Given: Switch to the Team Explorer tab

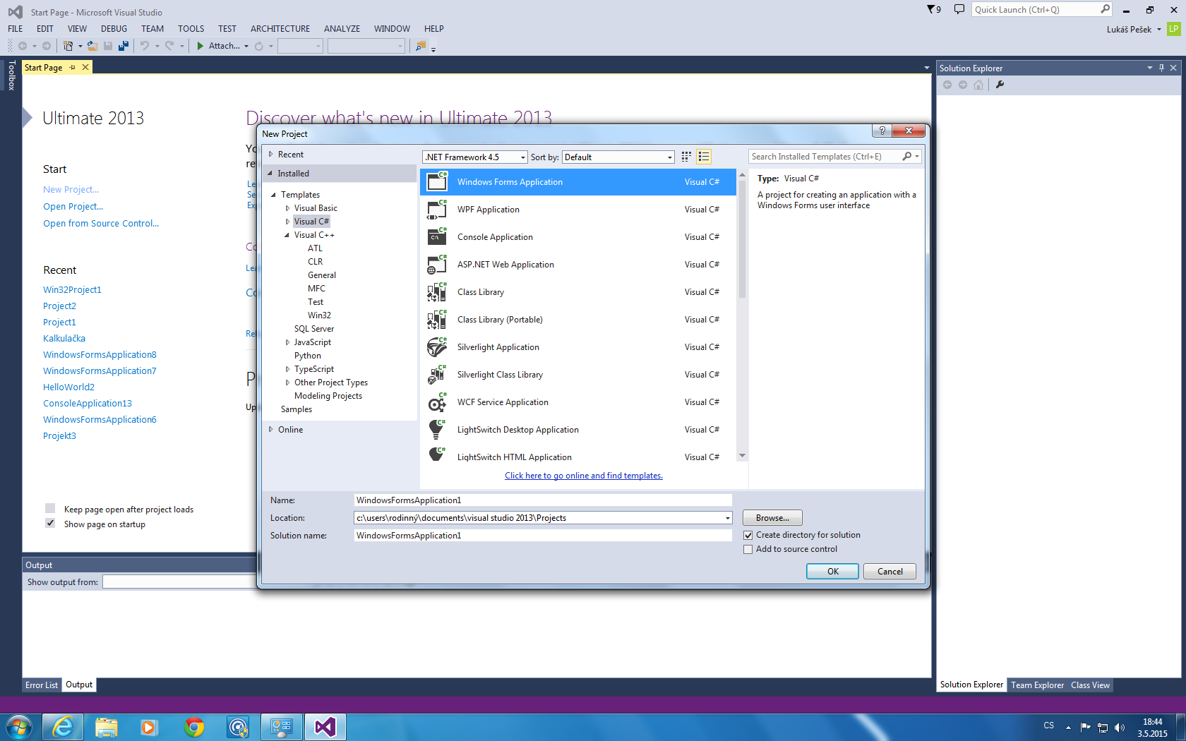Looking at the screenshot, I should point(1037,685).
